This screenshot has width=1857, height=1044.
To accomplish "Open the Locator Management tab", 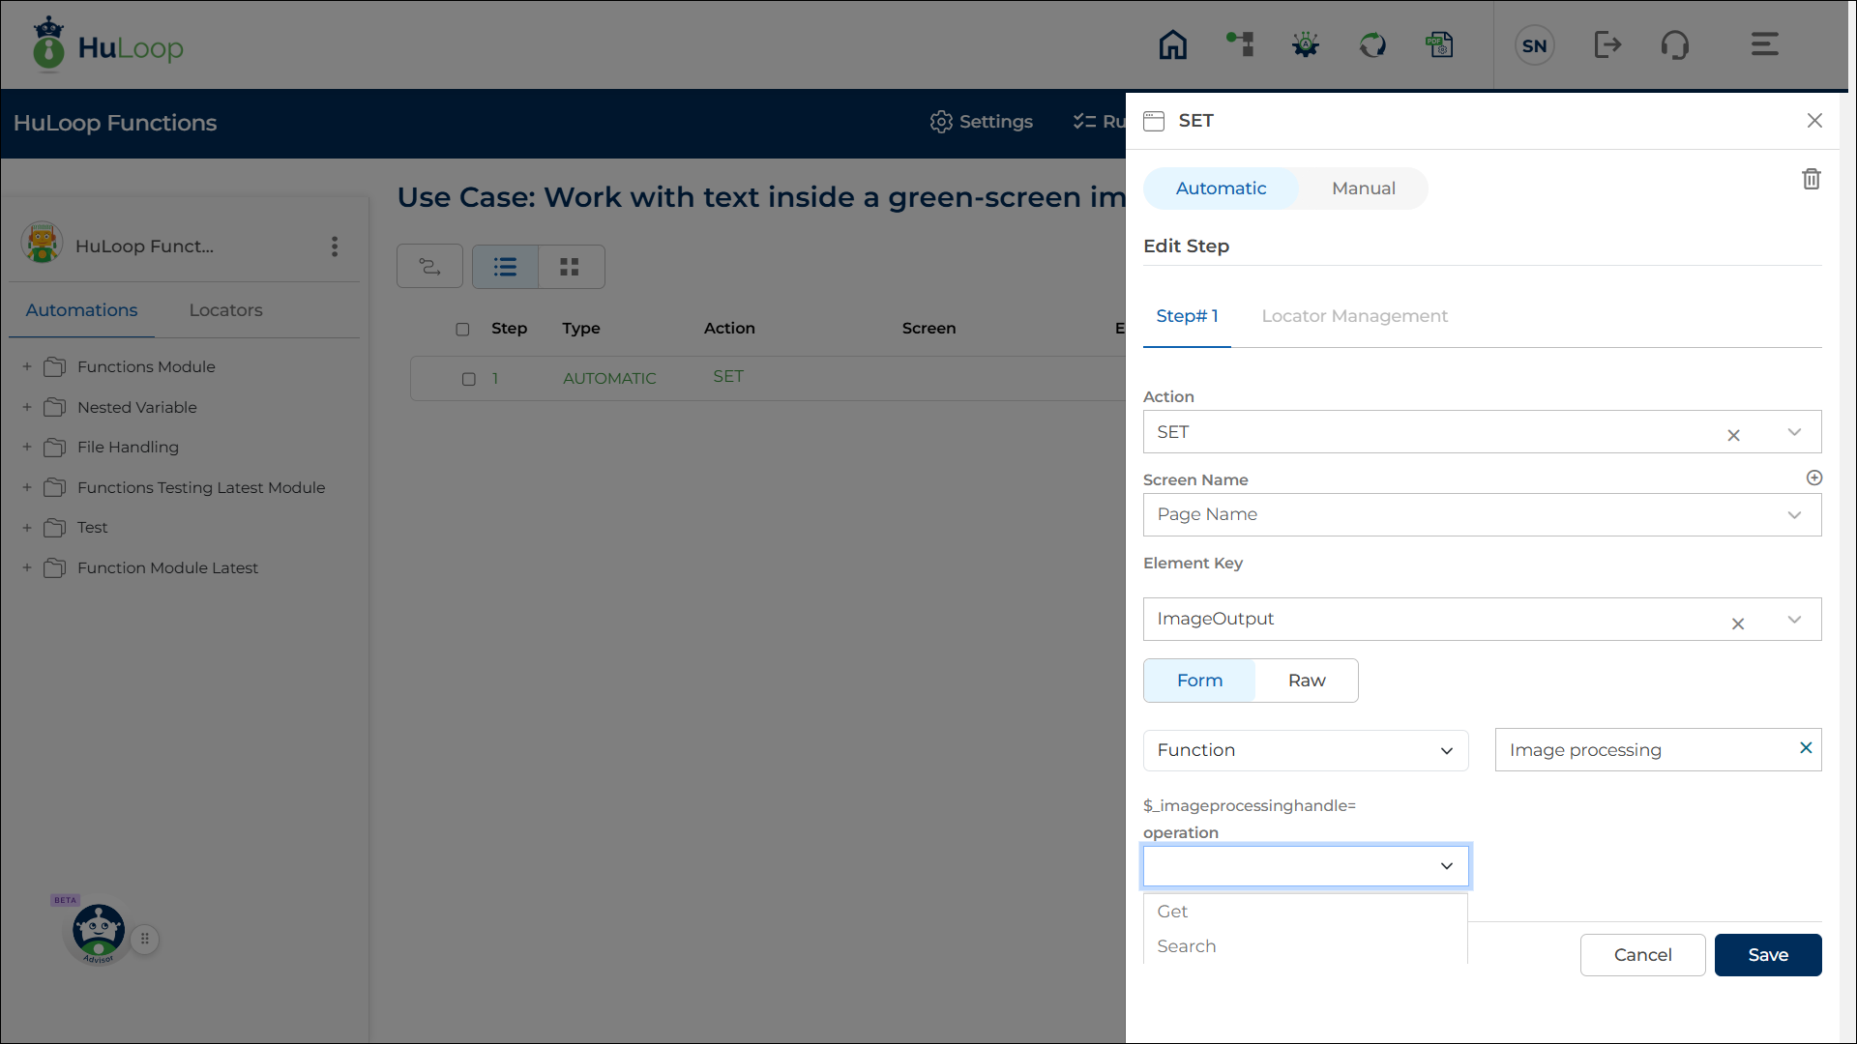I will [1354, 316].
